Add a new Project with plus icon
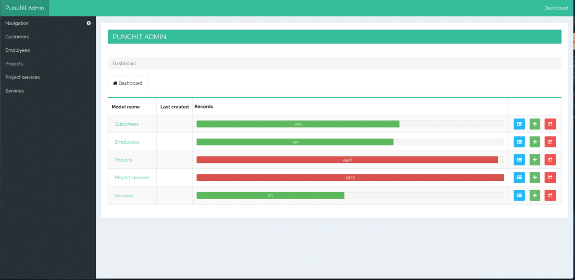575x280 pixels. pos(535,160)
